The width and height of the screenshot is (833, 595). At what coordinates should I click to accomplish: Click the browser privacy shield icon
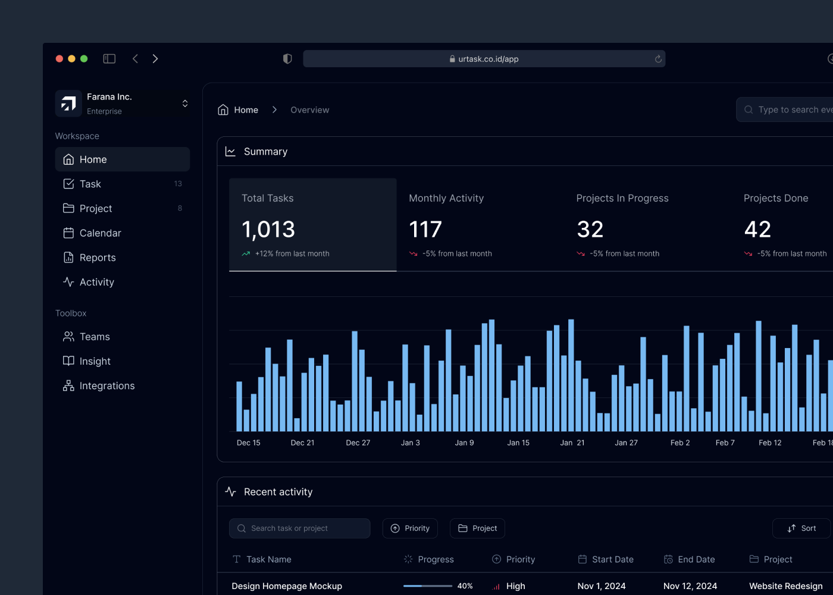[x=287, y=58]
